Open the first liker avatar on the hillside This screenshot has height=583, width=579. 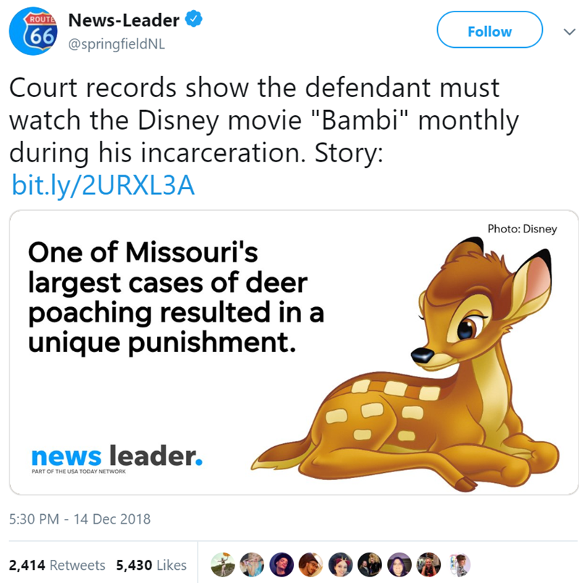223,565
